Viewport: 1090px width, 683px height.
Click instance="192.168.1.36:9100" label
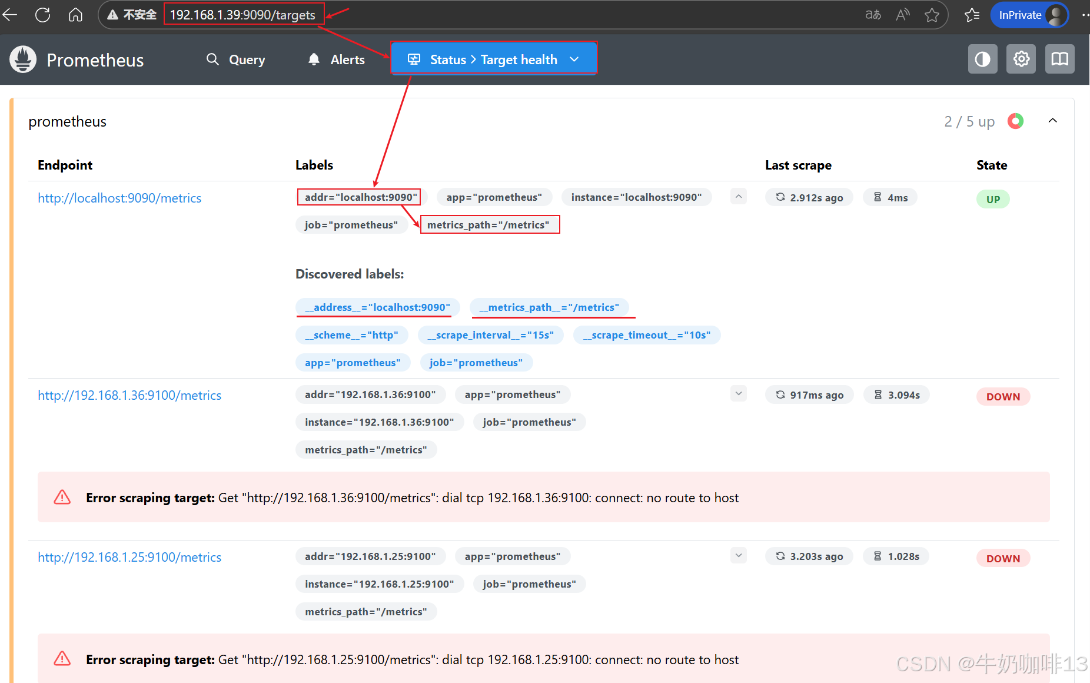(380, 422)
